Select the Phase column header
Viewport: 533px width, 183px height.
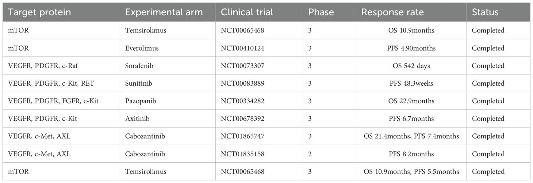coord(321,12)
